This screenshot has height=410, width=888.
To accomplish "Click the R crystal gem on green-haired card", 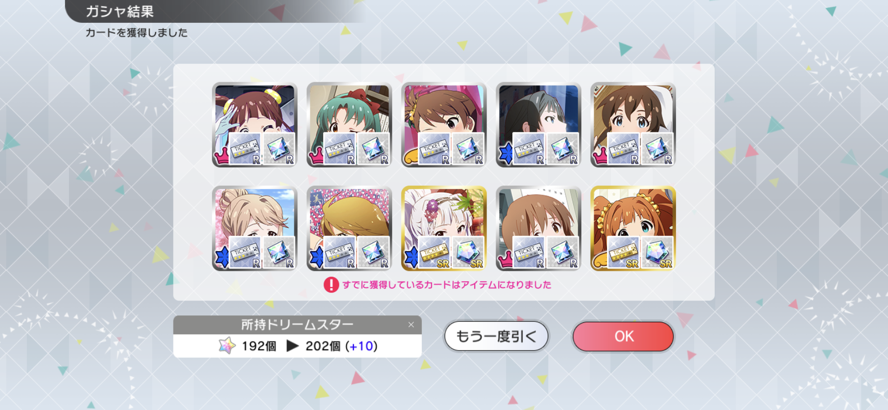I will 373,149.
